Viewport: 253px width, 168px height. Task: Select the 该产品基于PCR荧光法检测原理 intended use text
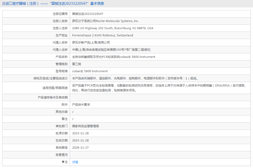point(159,88)
